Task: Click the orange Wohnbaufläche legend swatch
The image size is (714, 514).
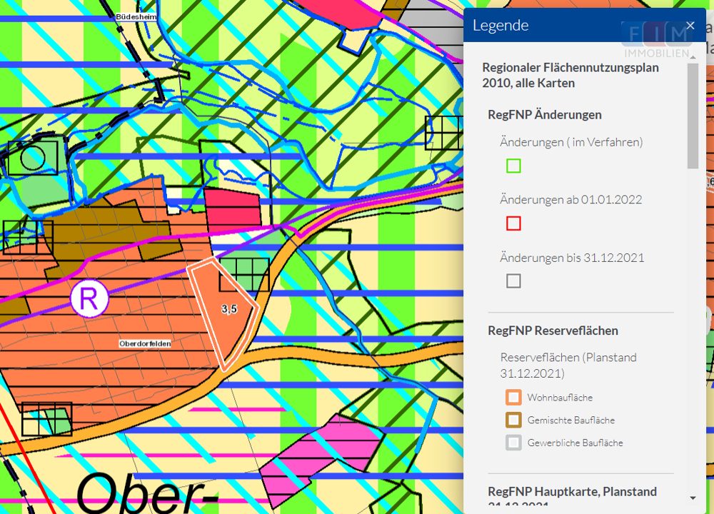Action: pos(513,398)
